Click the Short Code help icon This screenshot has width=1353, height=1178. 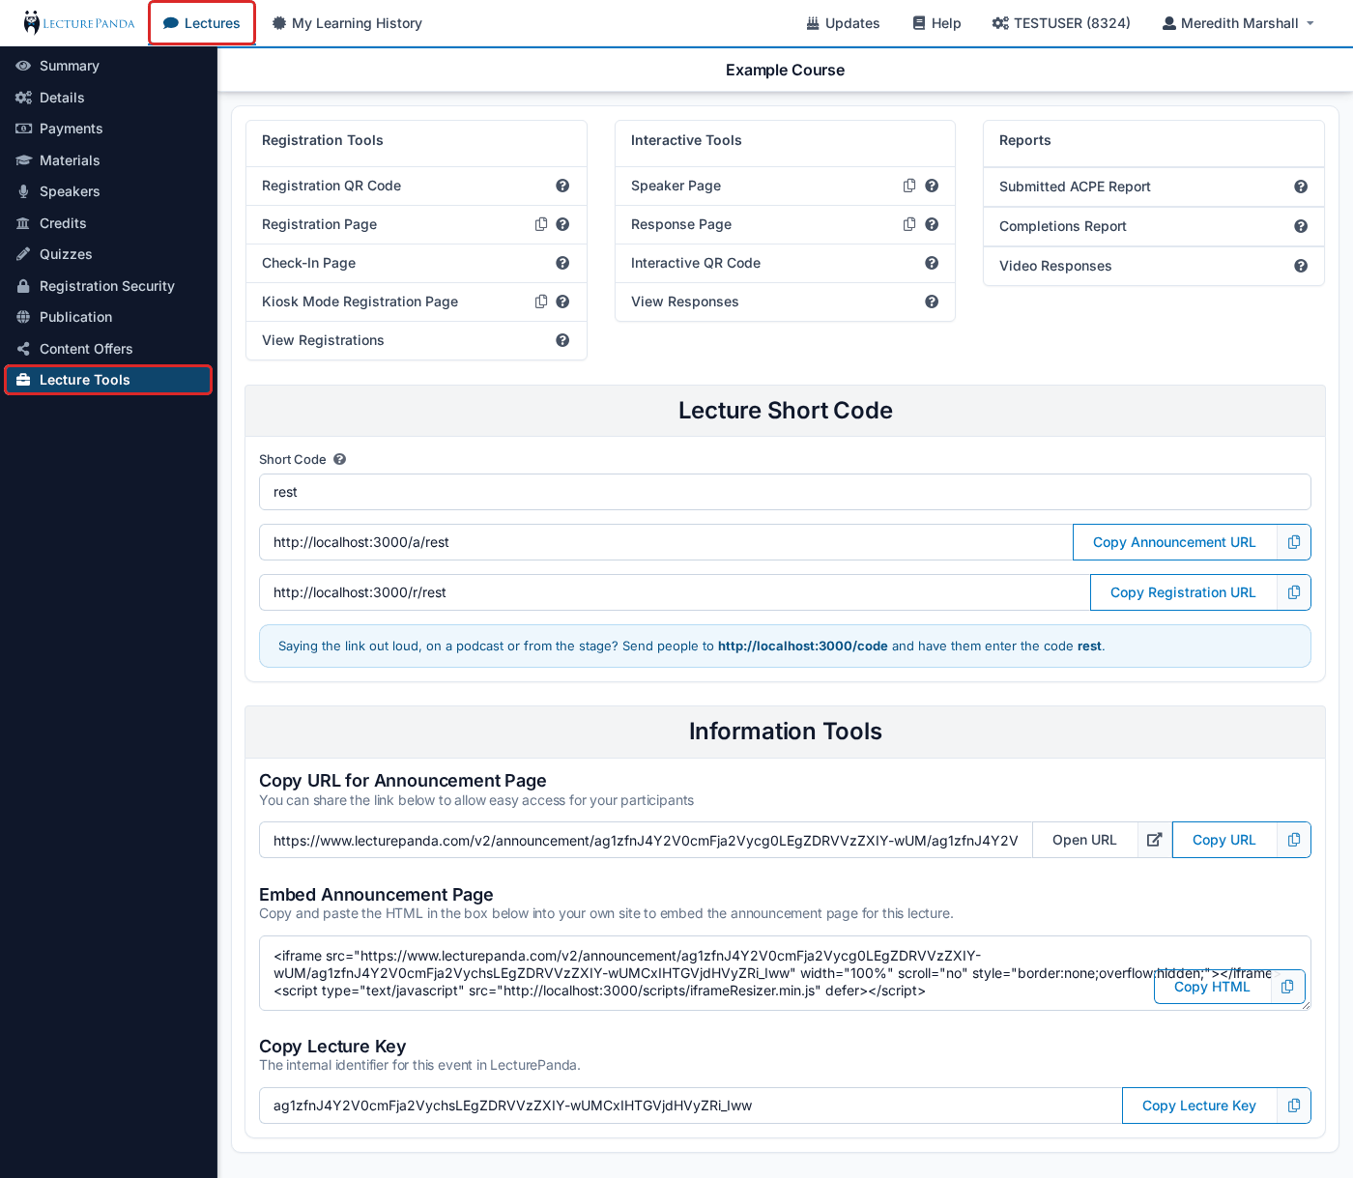[x=339, y=459]
